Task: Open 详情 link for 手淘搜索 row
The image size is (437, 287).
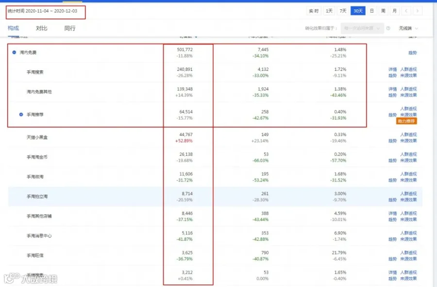Action: point(392,69)
